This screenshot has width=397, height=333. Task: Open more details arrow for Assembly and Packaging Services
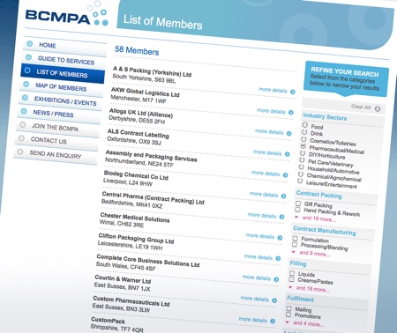(x=285, y=175)
